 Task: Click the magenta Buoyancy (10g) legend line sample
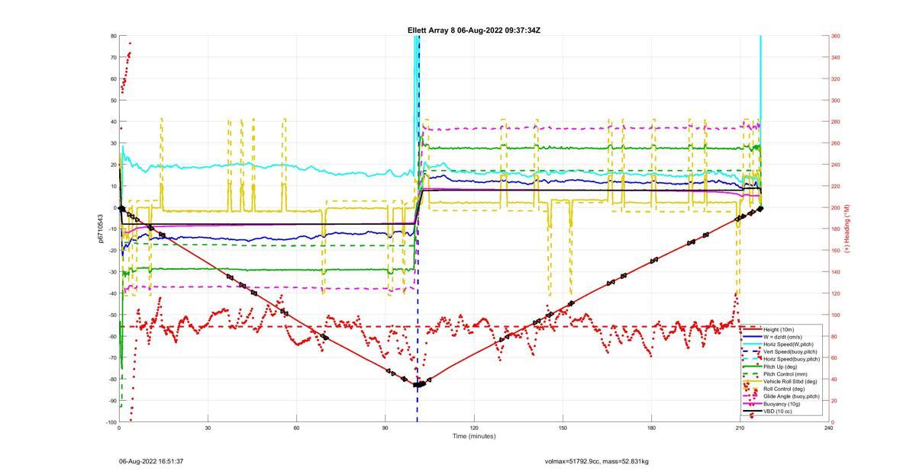(752, 404)
